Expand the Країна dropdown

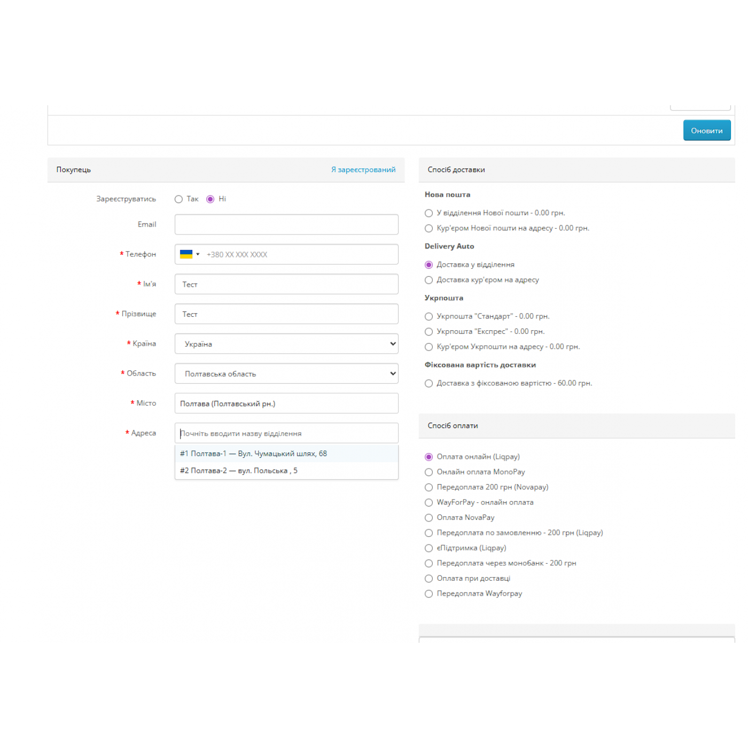tap(286, 344)
